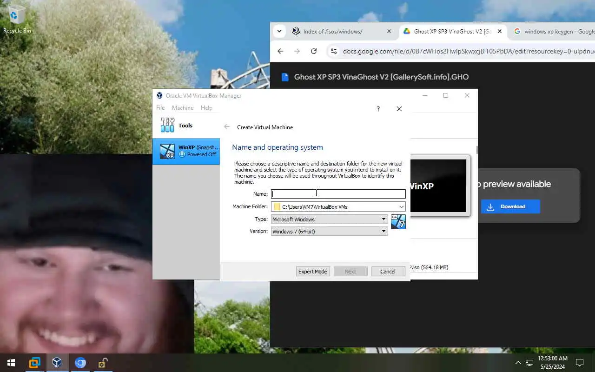
Task: Click the Ghost XP SP3 file title text
Action: coord(381,77)
